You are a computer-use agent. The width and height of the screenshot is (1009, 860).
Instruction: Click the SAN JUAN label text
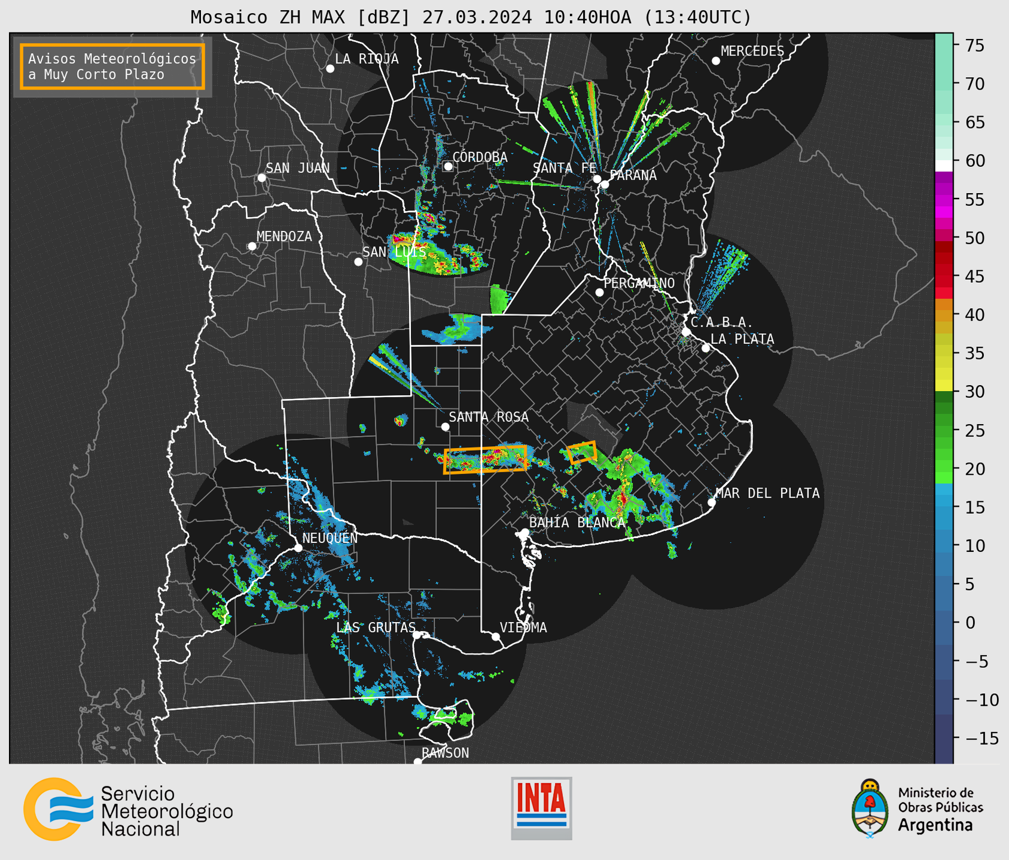coord(297,168)
